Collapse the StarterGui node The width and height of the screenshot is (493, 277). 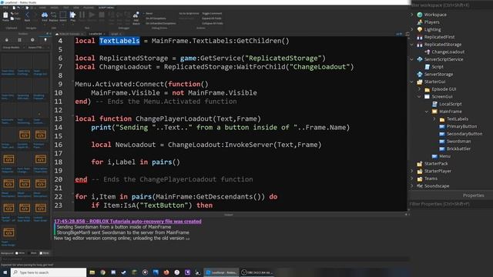tap(412, 82)
